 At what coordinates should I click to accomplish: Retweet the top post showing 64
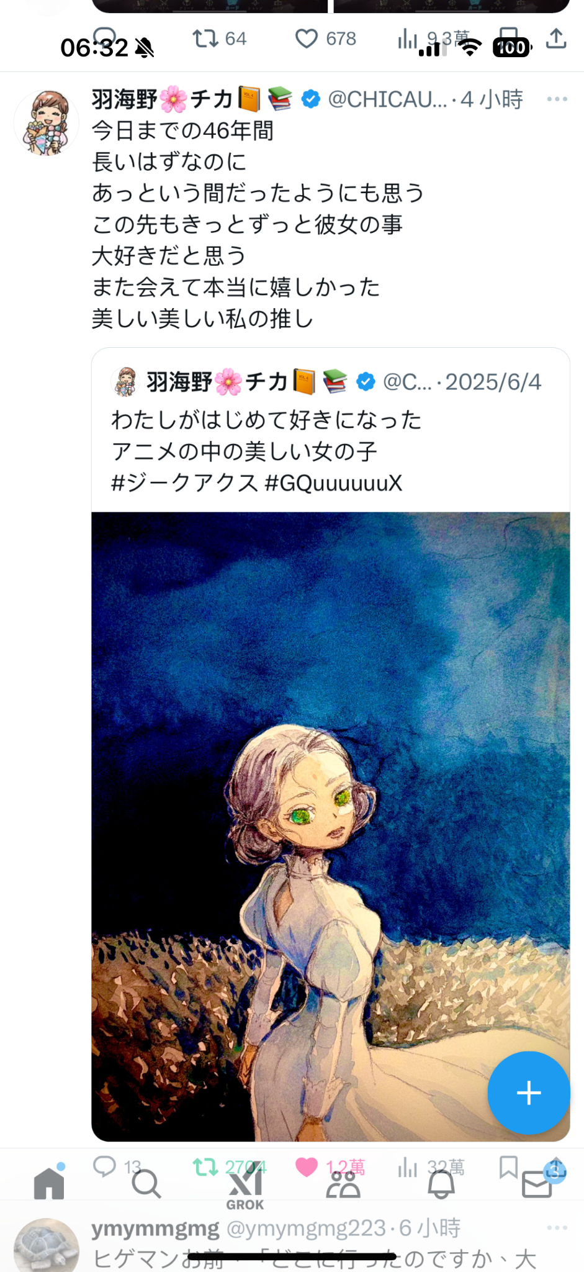[x=205, y=39]
